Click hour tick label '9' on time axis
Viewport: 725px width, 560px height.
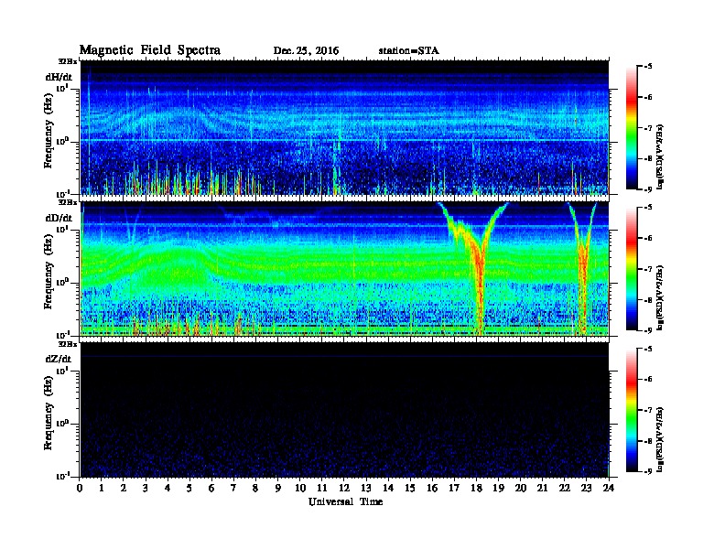278,489
